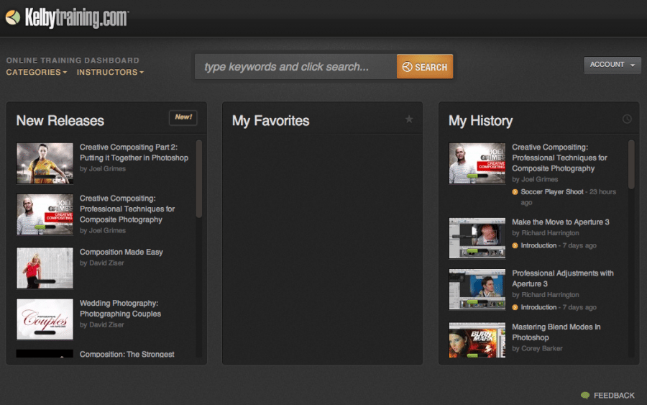Image resolution: width=647 pixels, height=405 pixels.
Task: Click 'by Corey Barker' author text
Action: (537, 348)
